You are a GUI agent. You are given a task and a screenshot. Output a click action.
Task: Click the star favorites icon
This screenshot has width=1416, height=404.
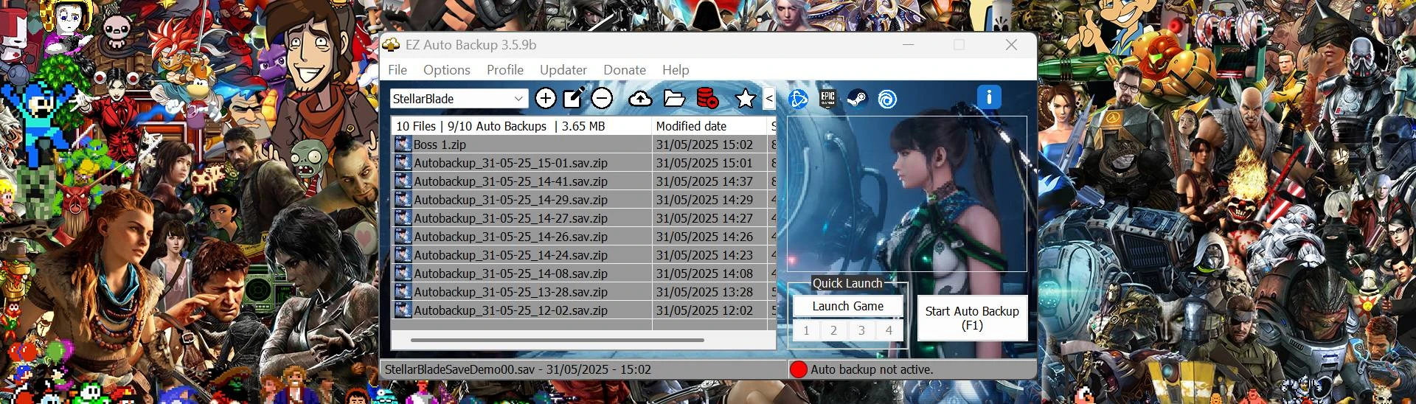click(x=746, y=98)
